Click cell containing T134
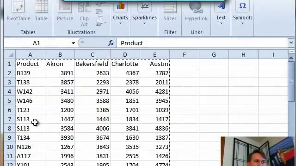The image size is (296, 166). pos(31,137)
